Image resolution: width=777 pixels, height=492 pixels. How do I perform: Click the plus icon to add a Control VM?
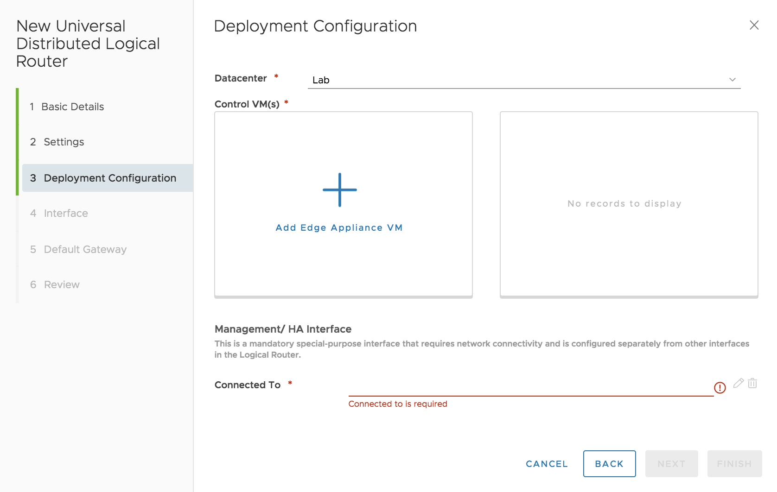coord(340,189)
